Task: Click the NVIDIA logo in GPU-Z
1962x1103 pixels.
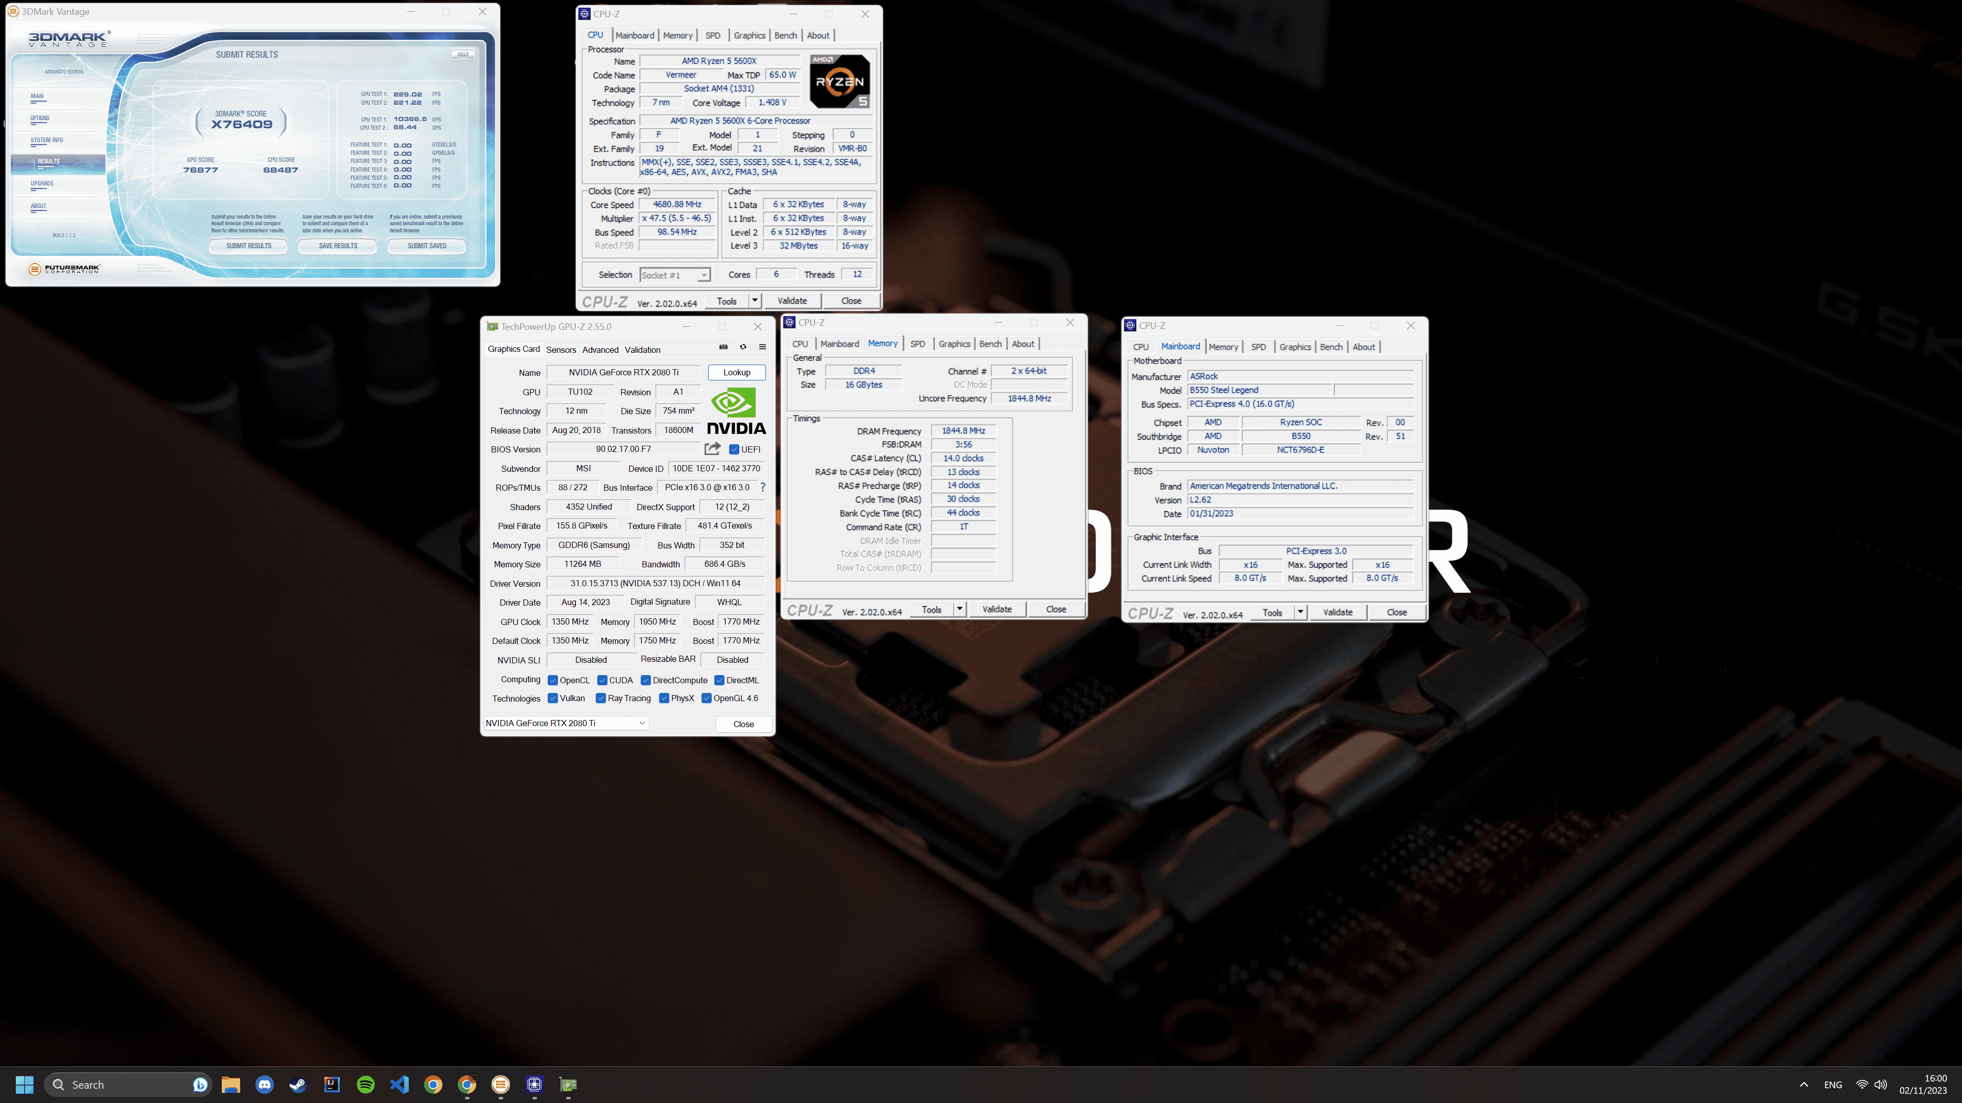Action: tap(736, 412)
